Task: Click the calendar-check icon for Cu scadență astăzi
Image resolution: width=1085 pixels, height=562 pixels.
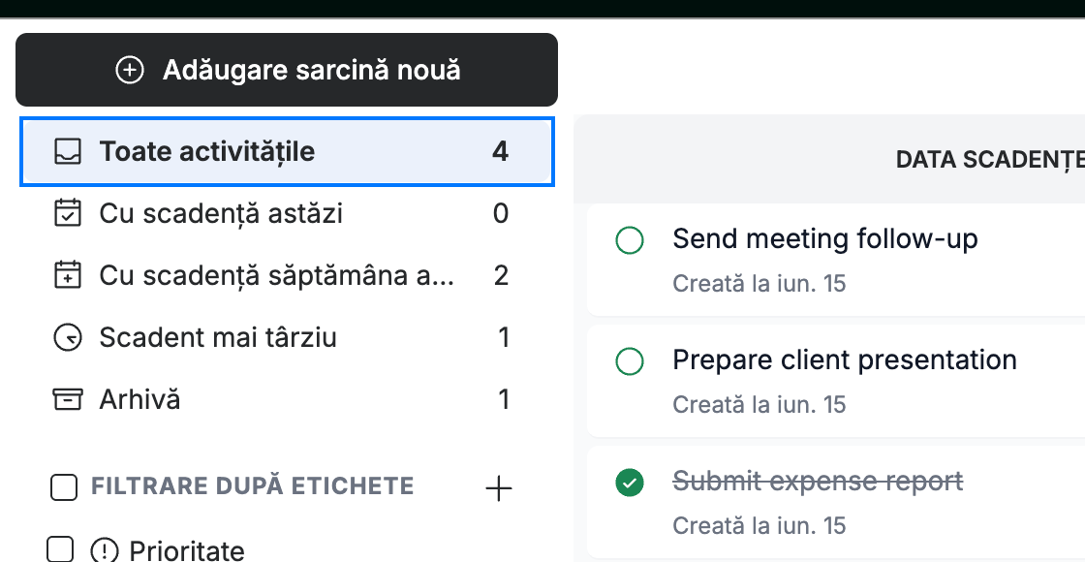Action: [x=68, y=213]
